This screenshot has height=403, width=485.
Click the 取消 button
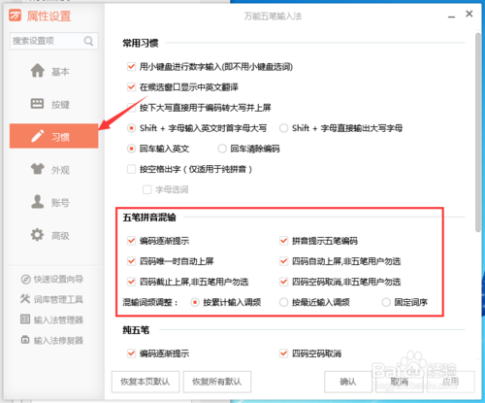click(400, 382)
